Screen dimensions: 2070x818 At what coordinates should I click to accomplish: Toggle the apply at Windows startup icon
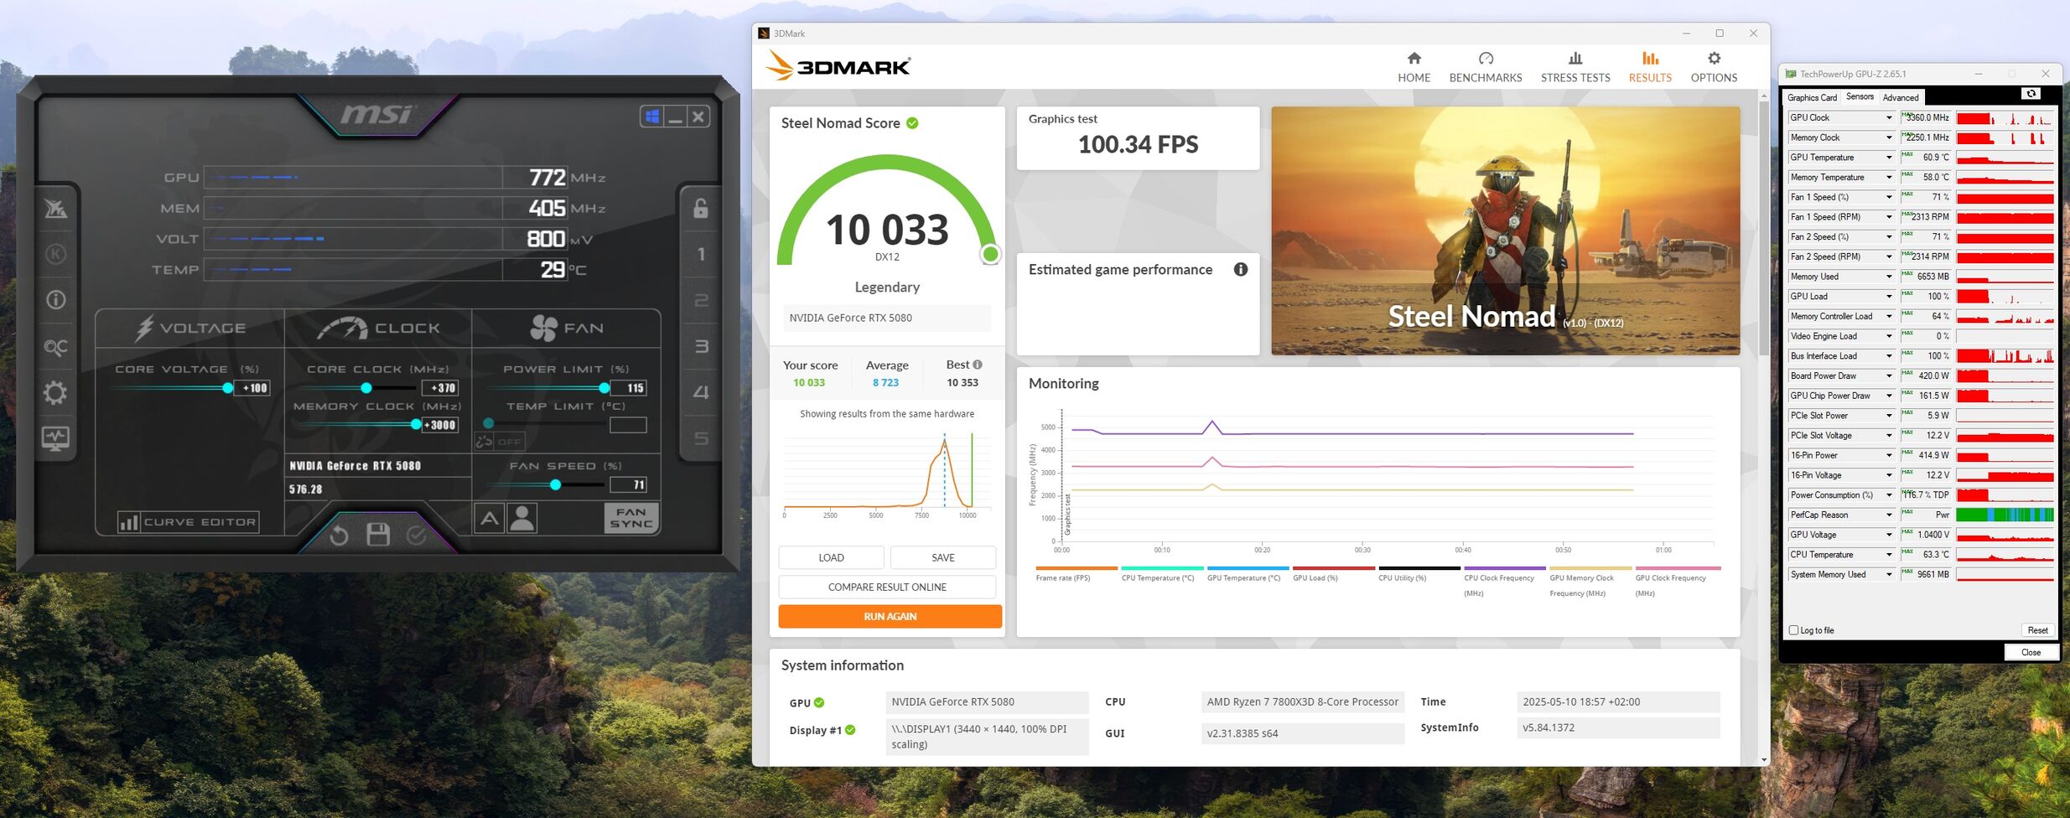pos(652,116)
